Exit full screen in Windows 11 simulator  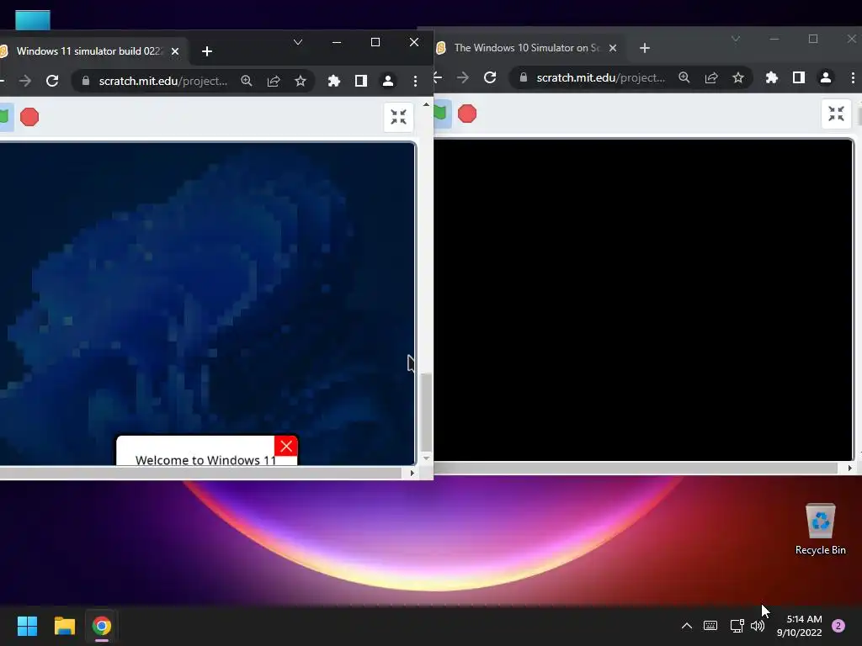(x=398, y=117)
